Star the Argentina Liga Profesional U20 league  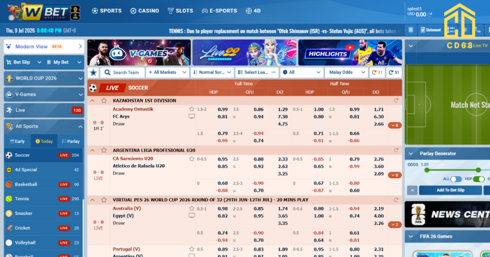click(104, 150)
